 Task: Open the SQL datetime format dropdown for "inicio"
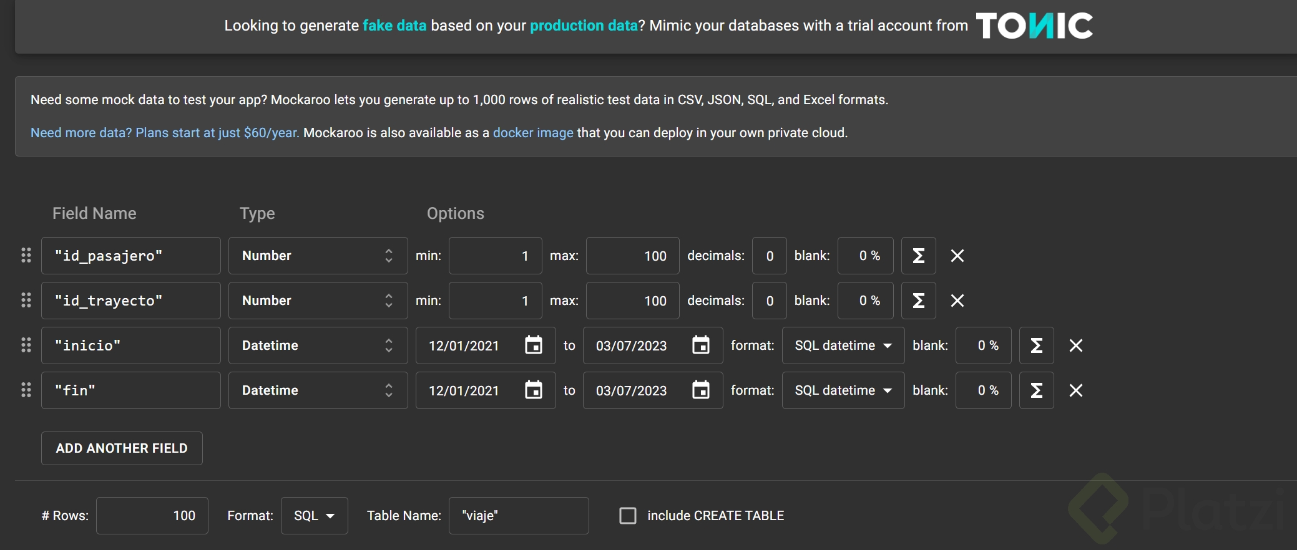click(x=843, y=345)
